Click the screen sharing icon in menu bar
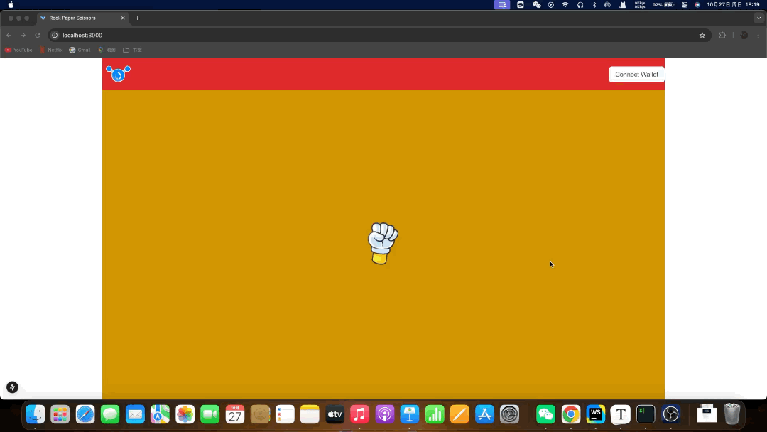Viewport: 767px width, 432px height. [x=502, y=5]
